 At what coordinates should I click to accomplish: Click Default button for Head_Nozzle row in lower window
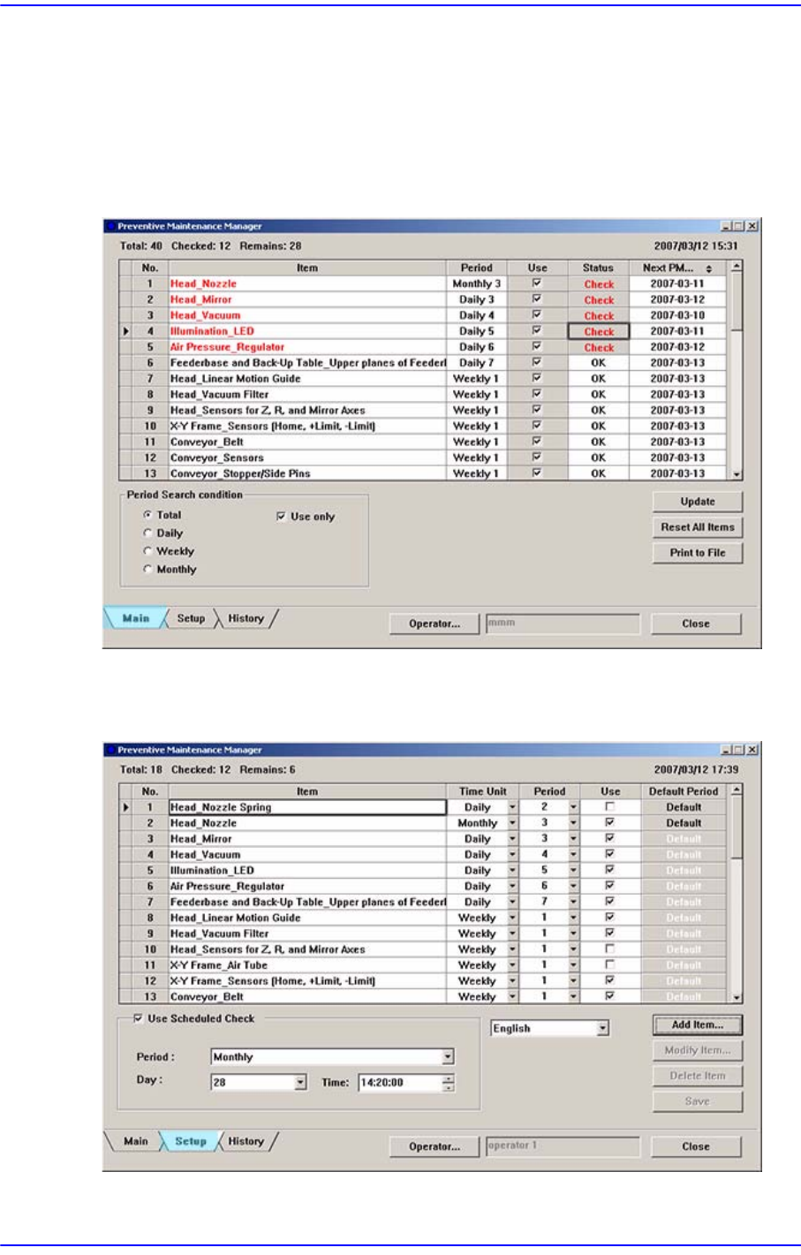684,823
